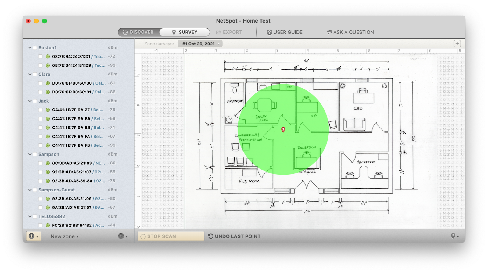Image resolution: width=488 pixels, height=273 pixels.
Task: Collapse the TELUS5382 network group
Action: pyautogui.click(x=30, y=217)
